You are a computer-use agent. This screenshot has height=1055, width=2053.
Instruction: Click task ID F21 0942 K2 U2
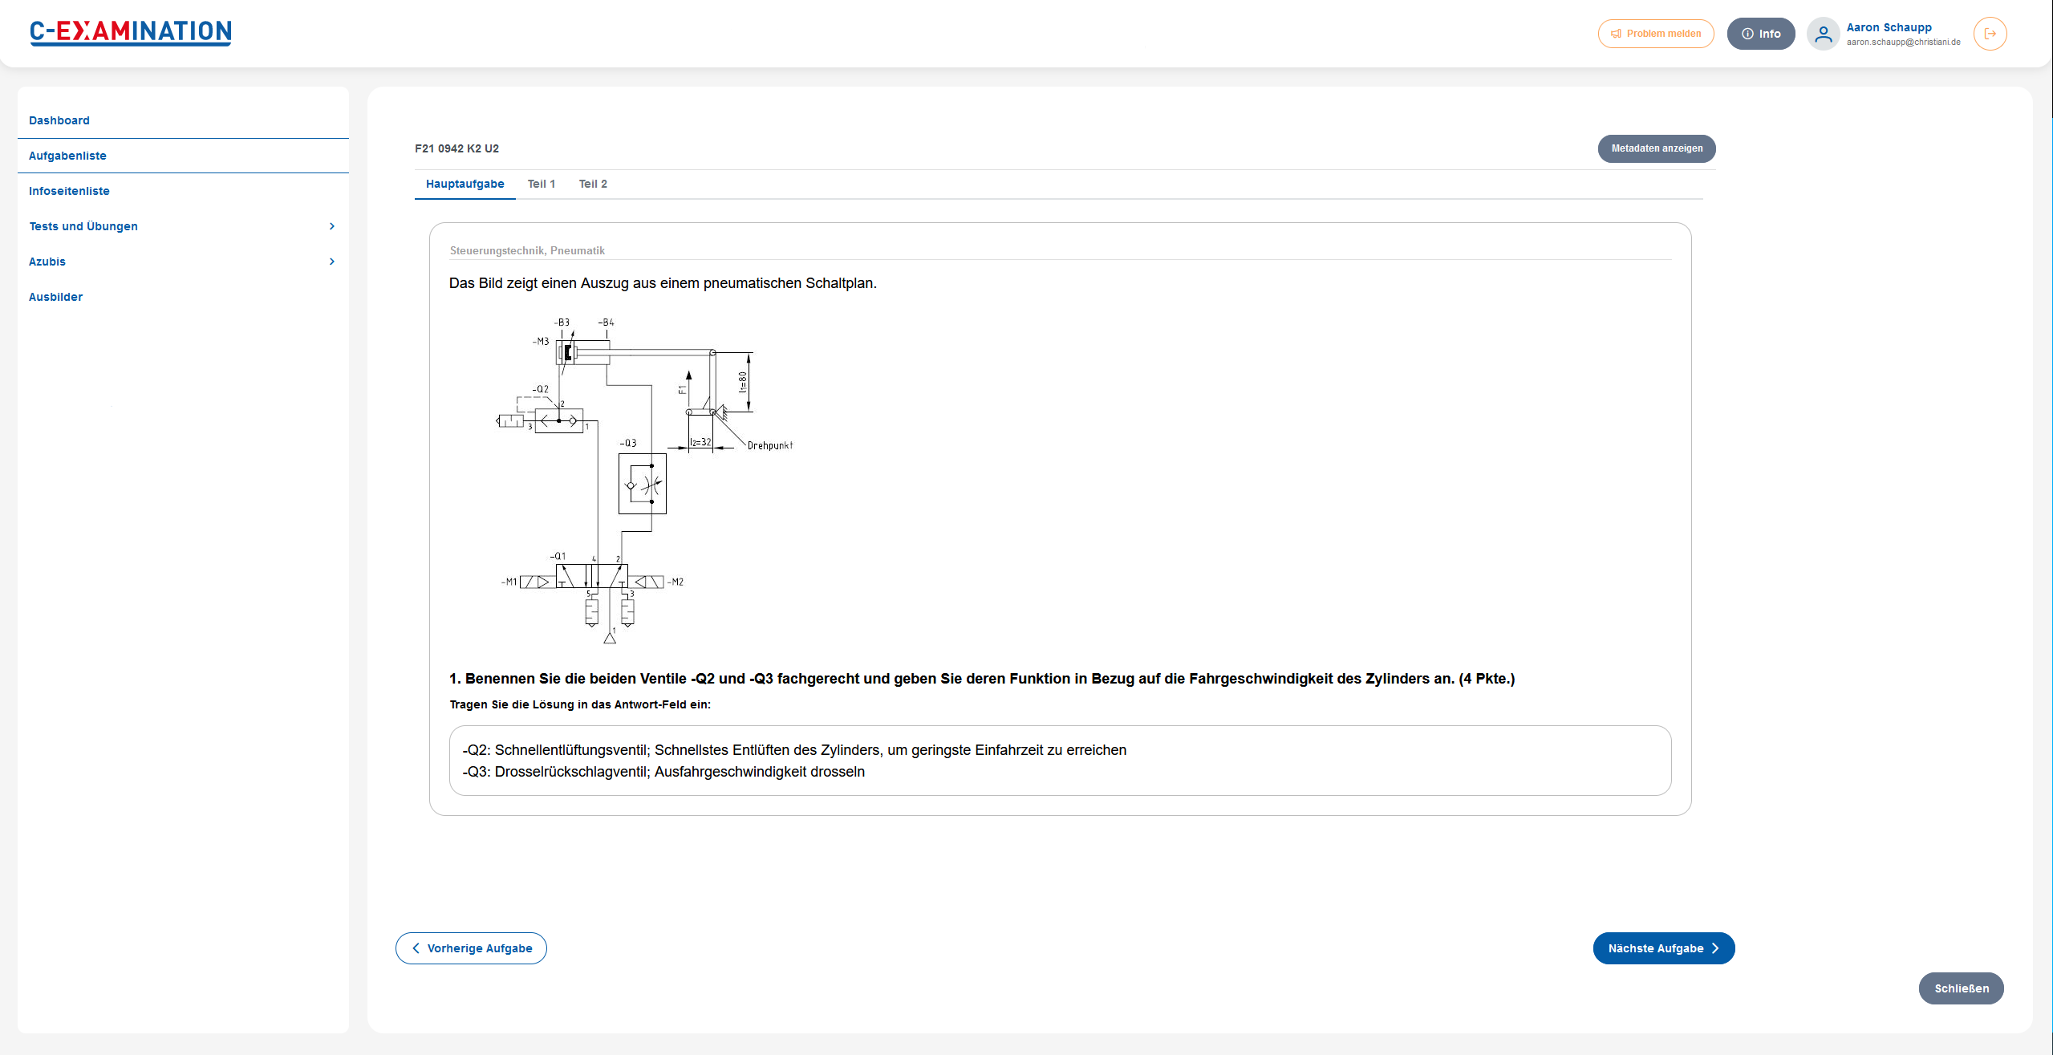[456, 148]
